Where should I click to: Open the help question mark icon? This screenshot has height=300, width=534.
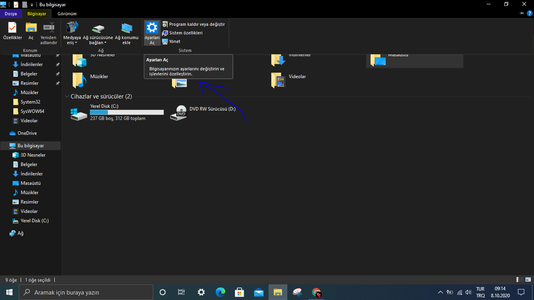[x=530, y=13]
